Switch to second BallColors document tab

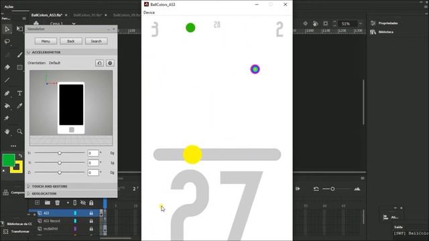(88, 15)
